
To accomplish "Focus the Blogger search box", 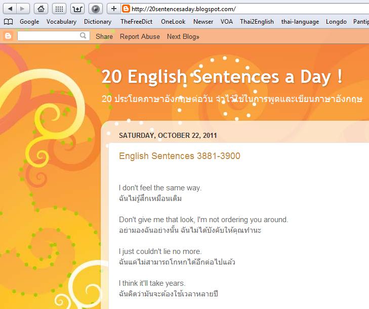I will pyautogui.click(x=54, y=36).
